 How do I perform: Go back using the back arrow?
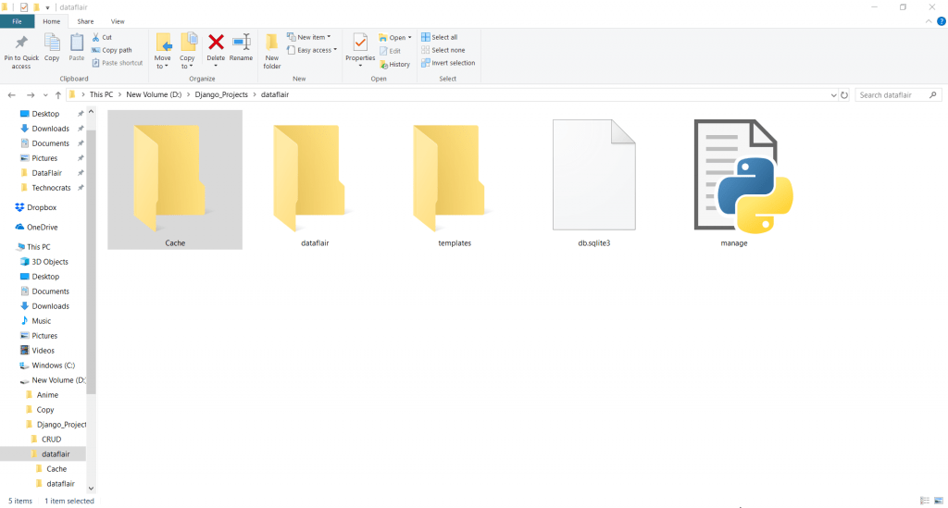[11, 94]
